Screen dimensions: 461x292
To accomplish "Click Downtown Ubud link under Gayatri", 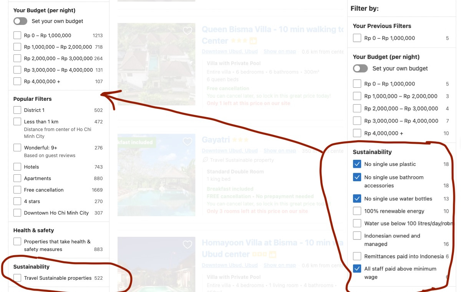I will 230,151.
